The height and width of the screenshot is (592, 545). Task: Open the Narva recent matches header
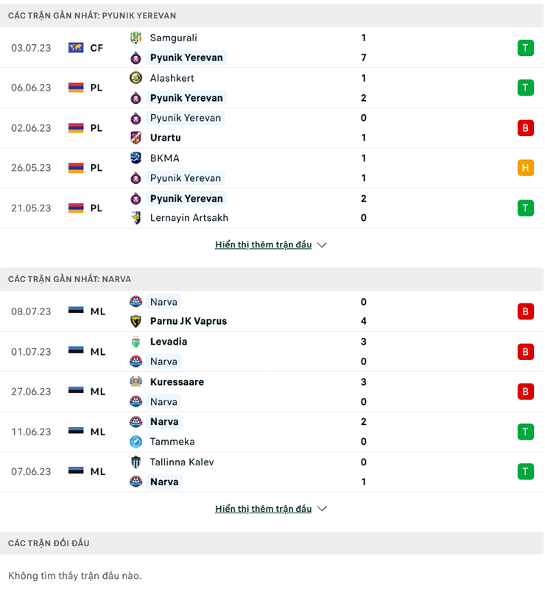pyautogui.click(x=69, y=279)
